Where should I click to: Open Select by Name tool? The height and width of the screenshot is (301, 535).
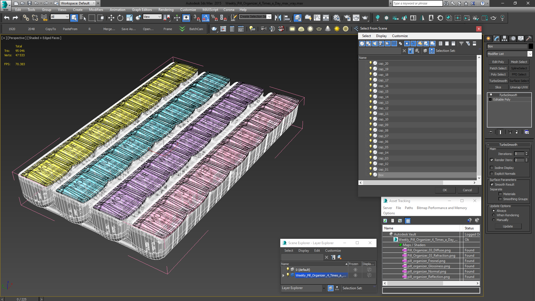pyautogui.click(x=83, y=18)
